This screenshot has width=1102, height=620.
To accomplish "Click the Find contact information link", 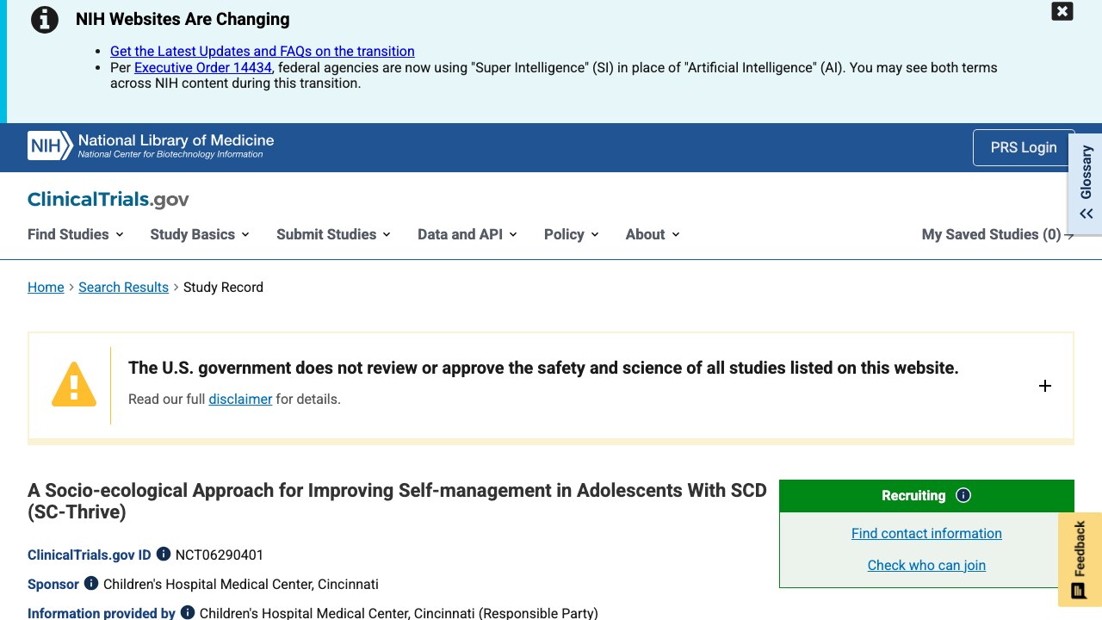I will coord(926,534).
